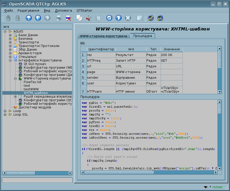
Task: Open the Допомога menu
Action: (63, 11)
